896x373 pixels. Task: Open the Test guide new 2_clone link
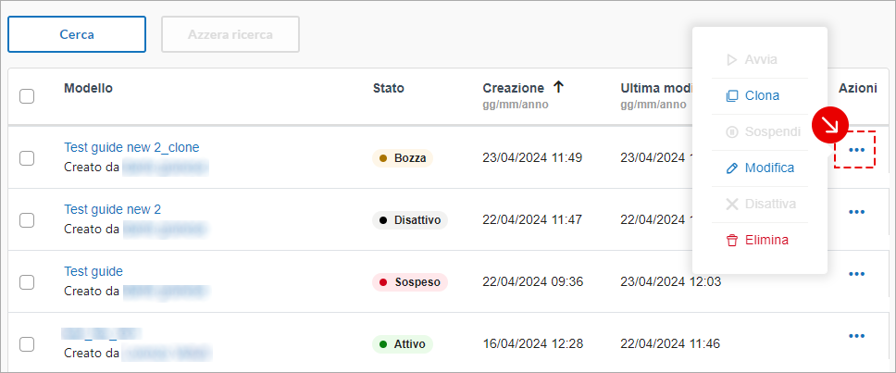(131, 147)
